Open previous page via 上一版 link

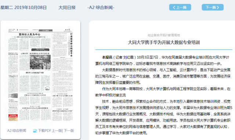pyautogui.click(x=57, y=131)
